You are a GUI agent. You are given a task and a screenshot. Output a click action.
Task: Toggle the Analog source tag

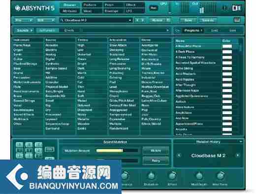coord(51,55)
